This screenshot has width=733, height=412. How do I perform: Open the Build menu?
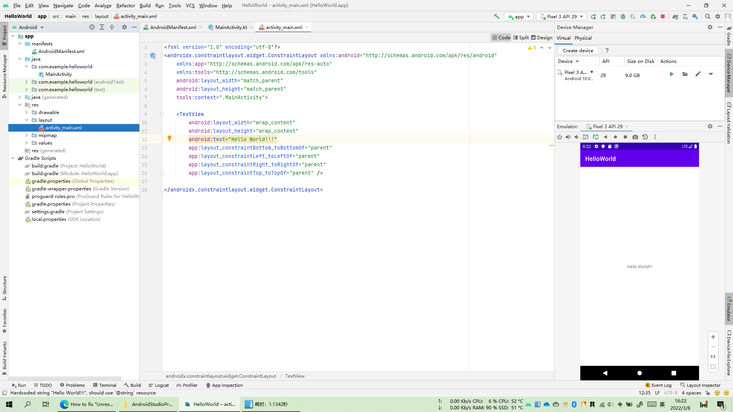pyautogui.click(x=145, y=5)
